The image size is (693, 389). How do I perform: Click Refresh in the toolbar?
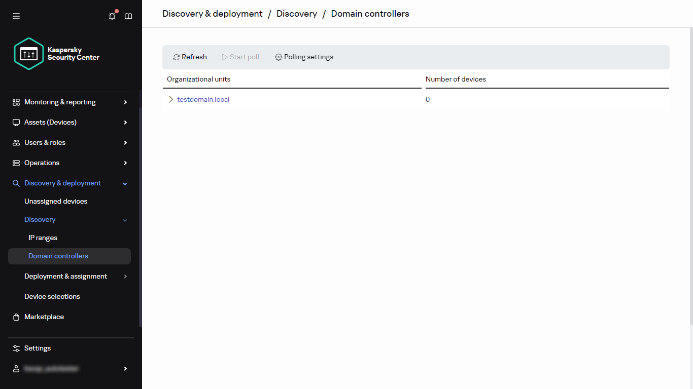[190, 57]
